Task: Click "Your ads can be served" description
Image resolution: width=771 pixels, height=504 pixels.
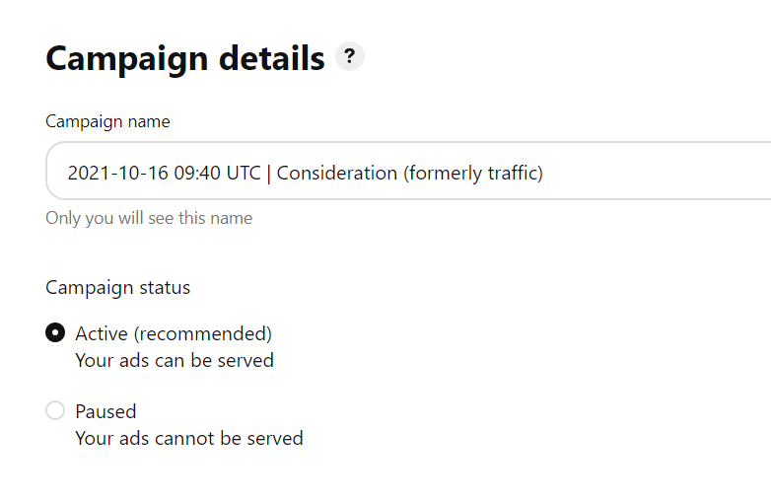Action: [175, 360]
